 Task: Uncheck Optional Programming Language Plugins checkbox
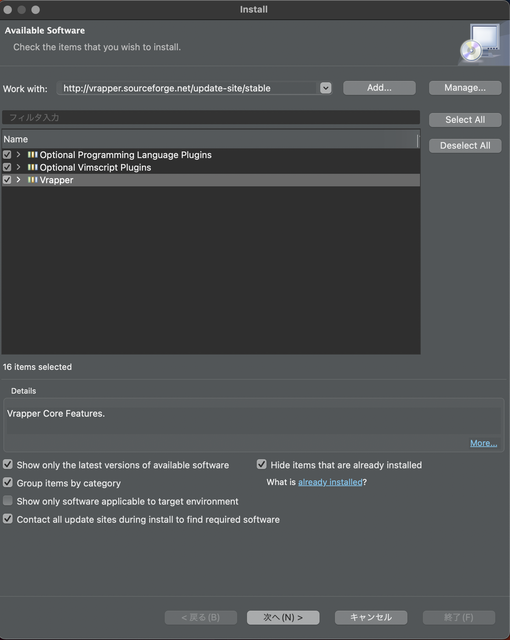(7, 155)
